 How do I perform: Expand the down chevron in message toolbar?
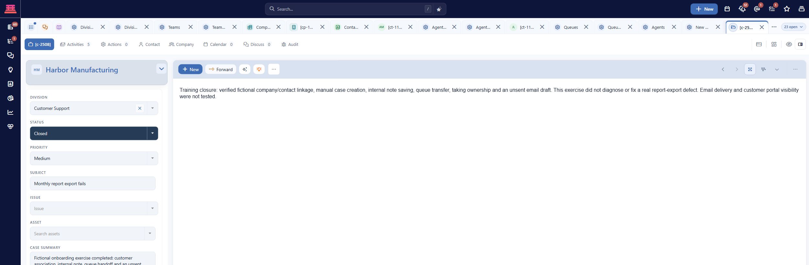coord(777,69)
